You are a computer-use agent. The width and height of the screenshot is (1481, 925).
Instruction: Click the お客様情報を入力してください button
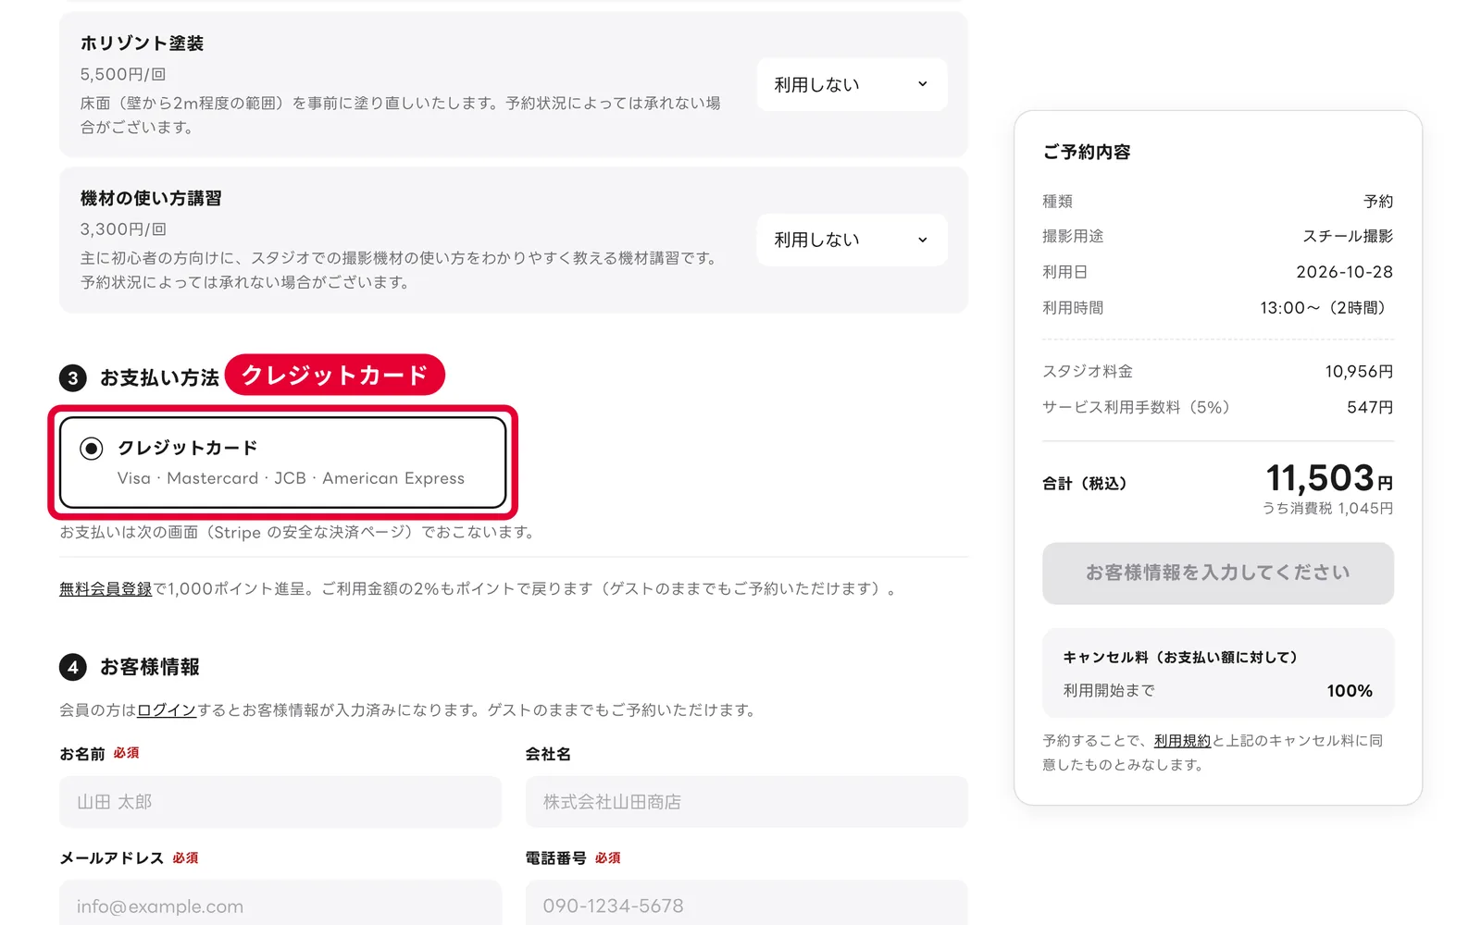click(x=1217, y=573)
